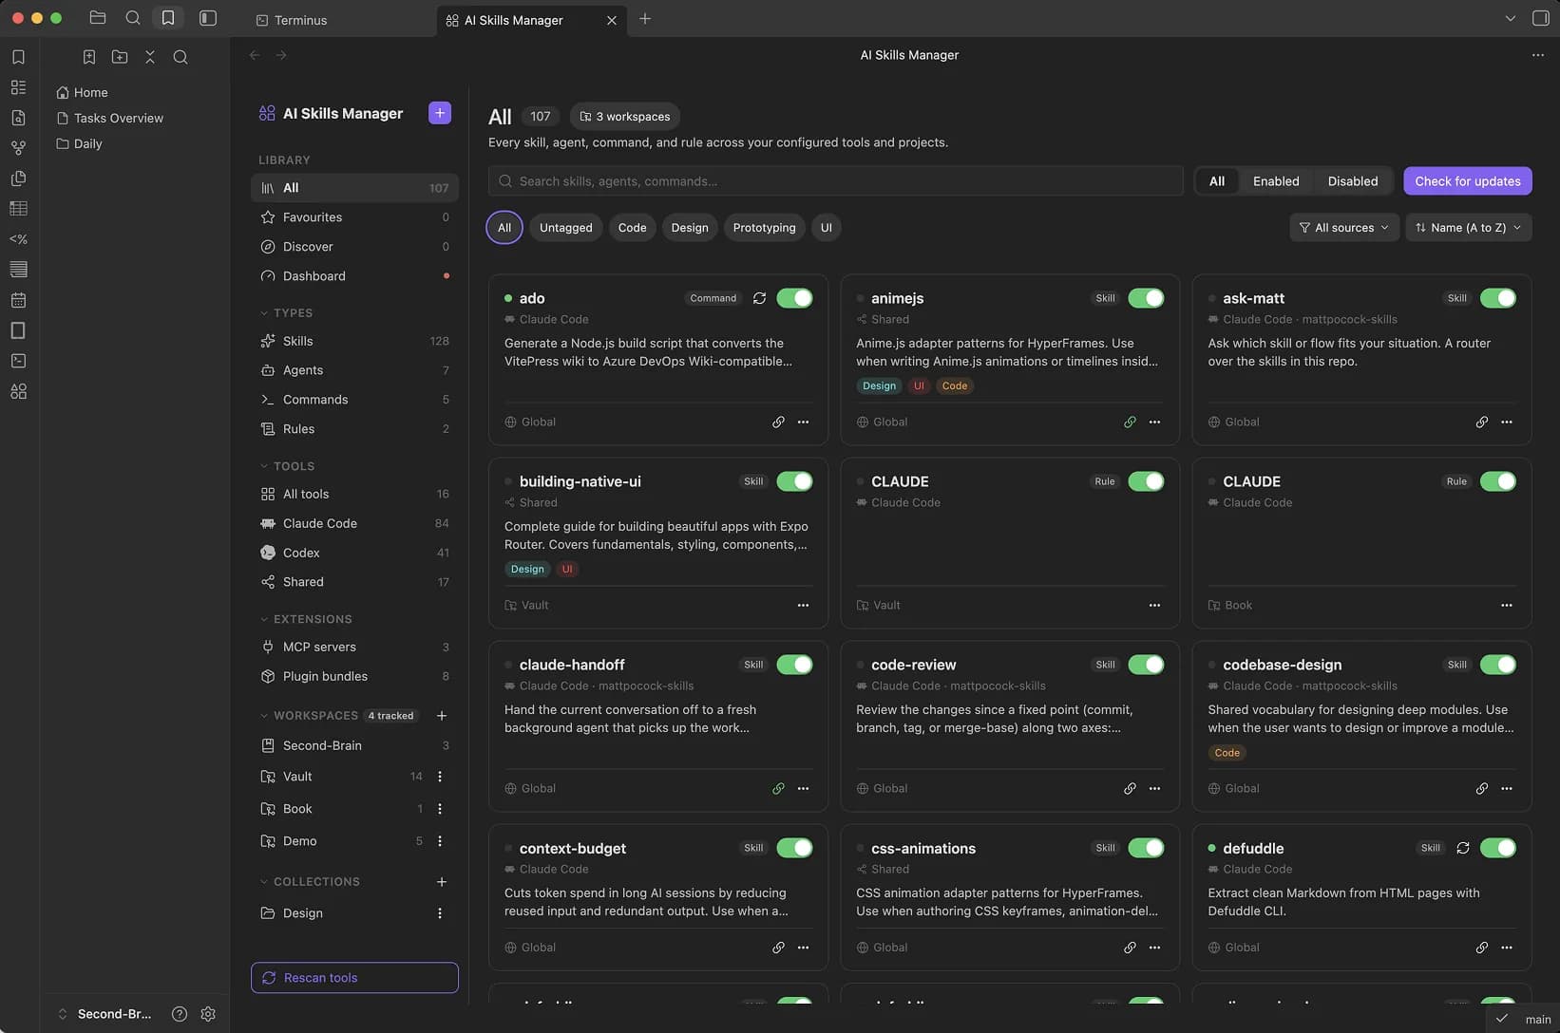Click the link icon on ask-matt card
Image resolution: width=1560 pixels, height=1033 pixels.
click(x=1482, y=422)
